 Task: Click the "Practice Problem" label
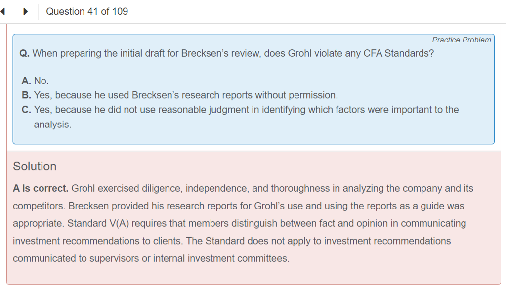point(462,40)
